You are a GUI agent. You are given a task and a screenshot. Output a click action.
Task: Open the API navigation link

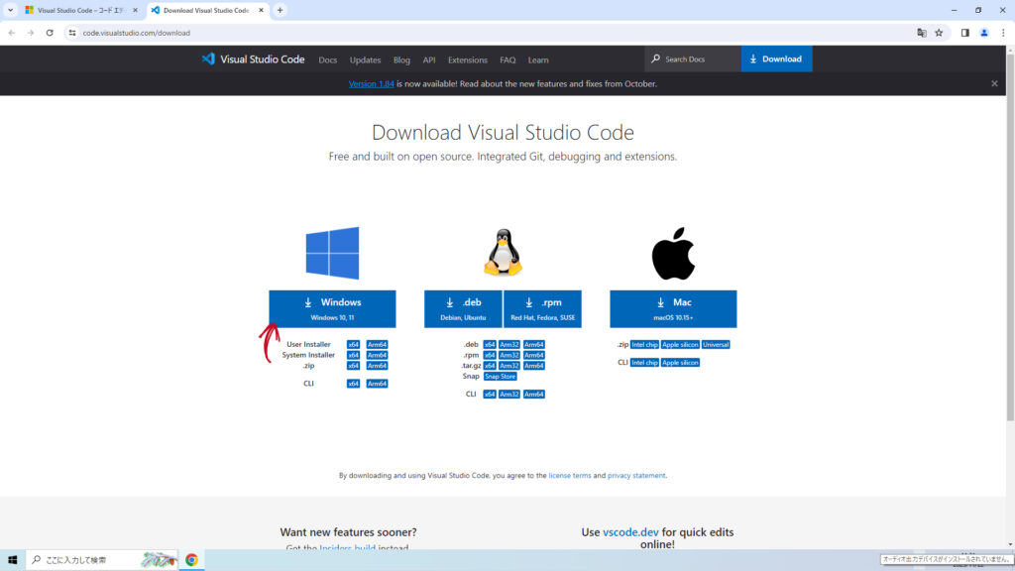429,60
